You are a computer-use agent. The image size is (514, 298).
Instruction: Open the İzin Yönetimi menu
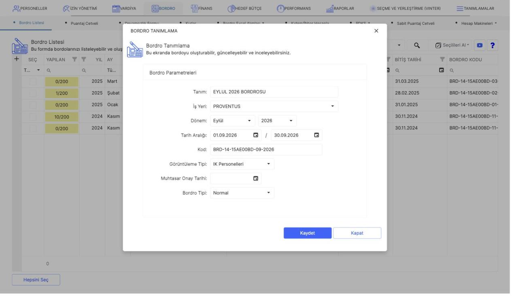pos(80,9)
